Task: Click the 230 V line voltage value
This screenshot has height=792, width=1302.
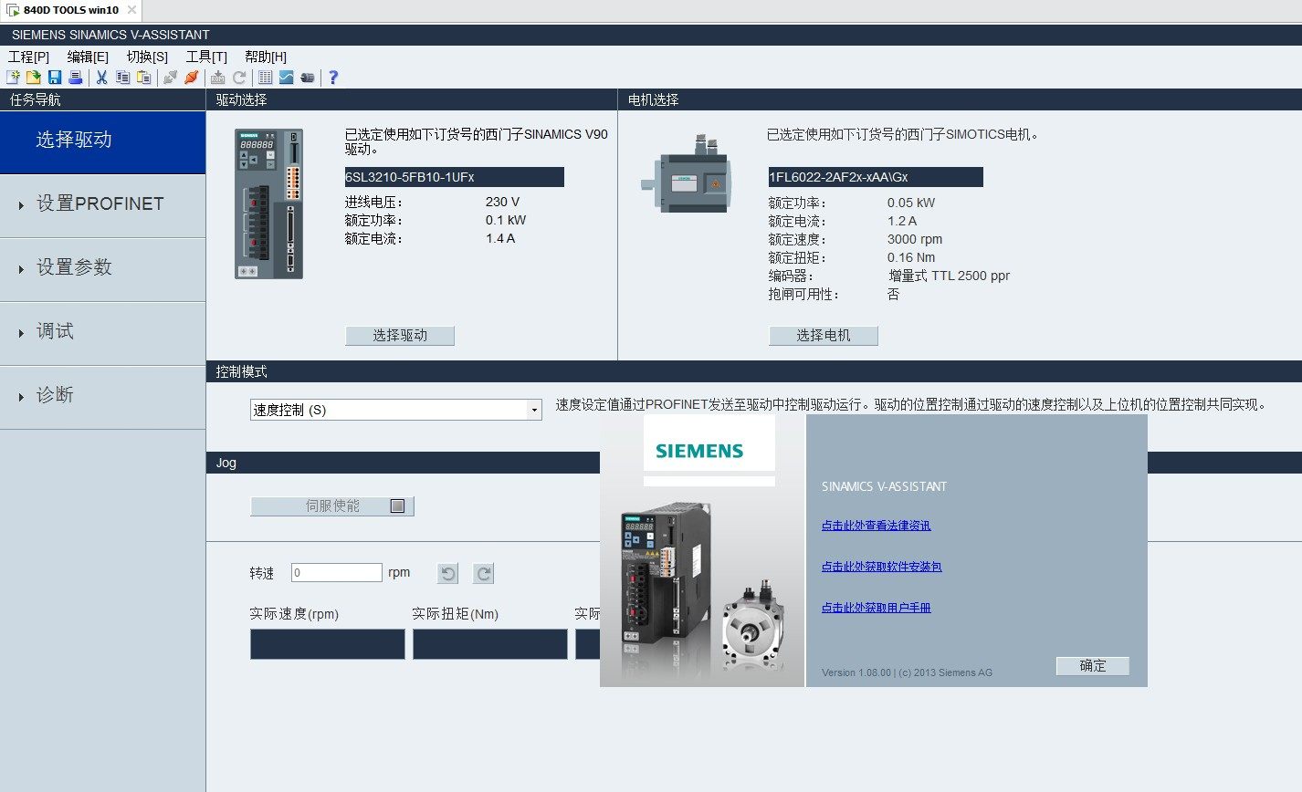Action: [x=502, y=202]
